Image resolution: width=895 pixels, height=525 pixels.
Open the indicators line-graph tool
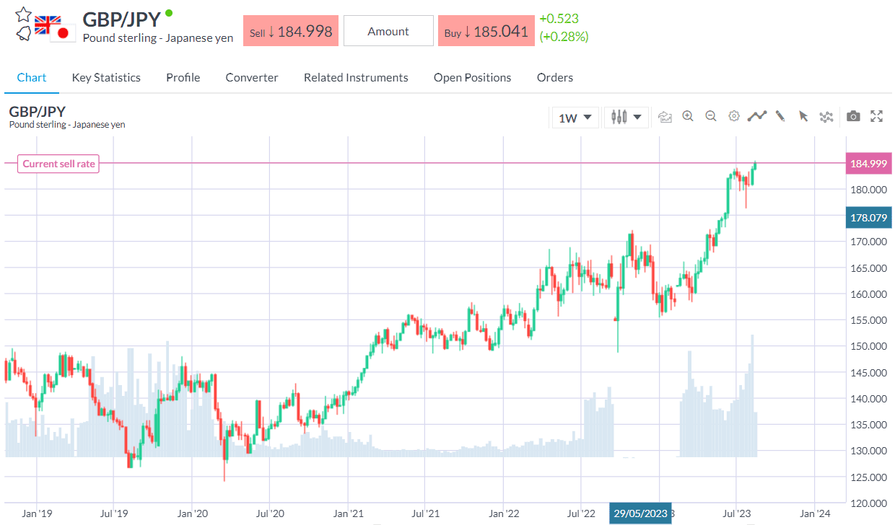[x=756, y=116]
